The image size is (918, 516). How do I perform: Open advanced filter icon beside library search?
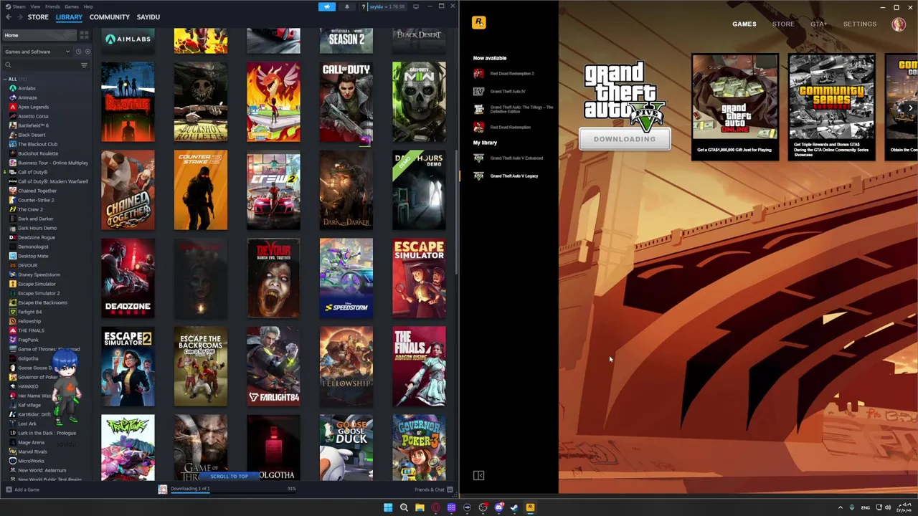(x=84, y=65)
